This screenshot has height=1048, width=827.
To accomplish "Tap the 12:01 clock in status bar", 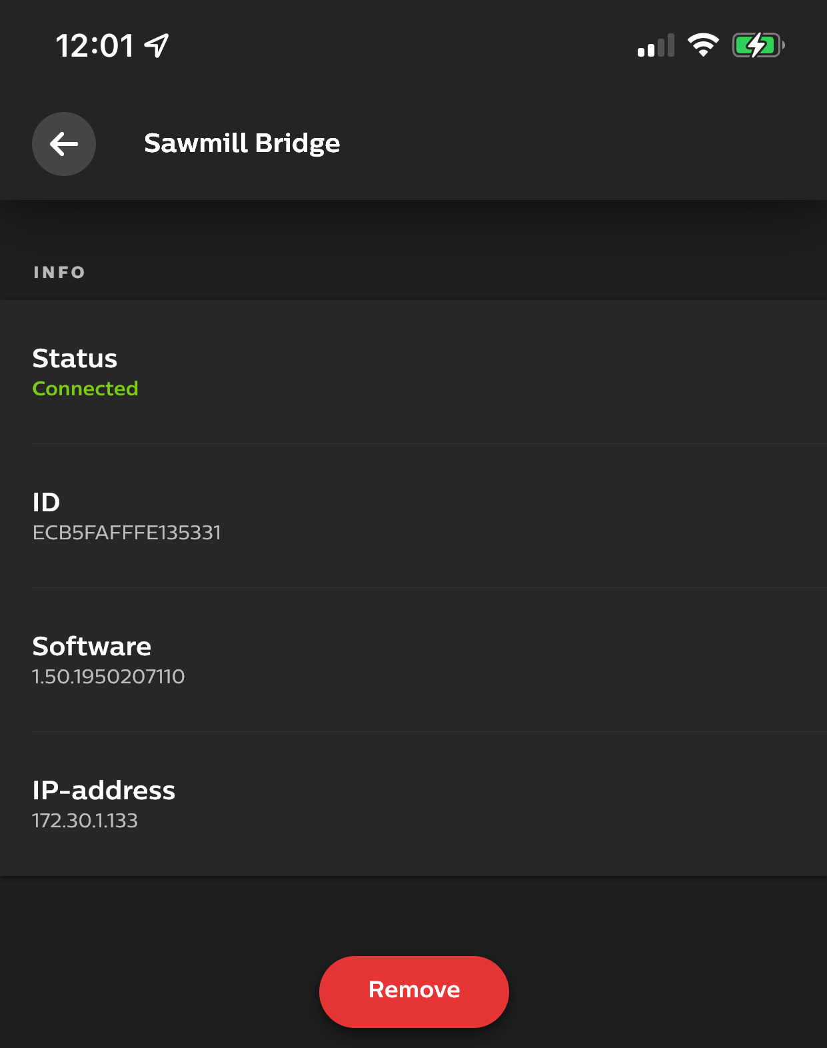I will [x=95, y=46].
